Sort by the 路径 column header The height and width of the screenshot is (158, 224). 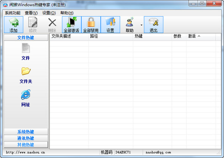pos(111,36)
